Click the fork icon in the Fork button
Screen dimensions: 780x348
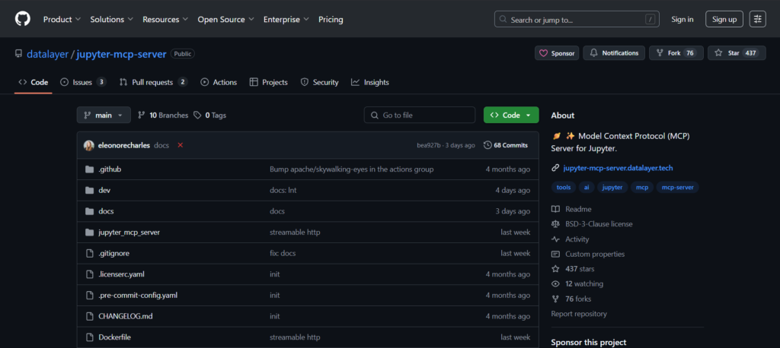pos(660,53)
